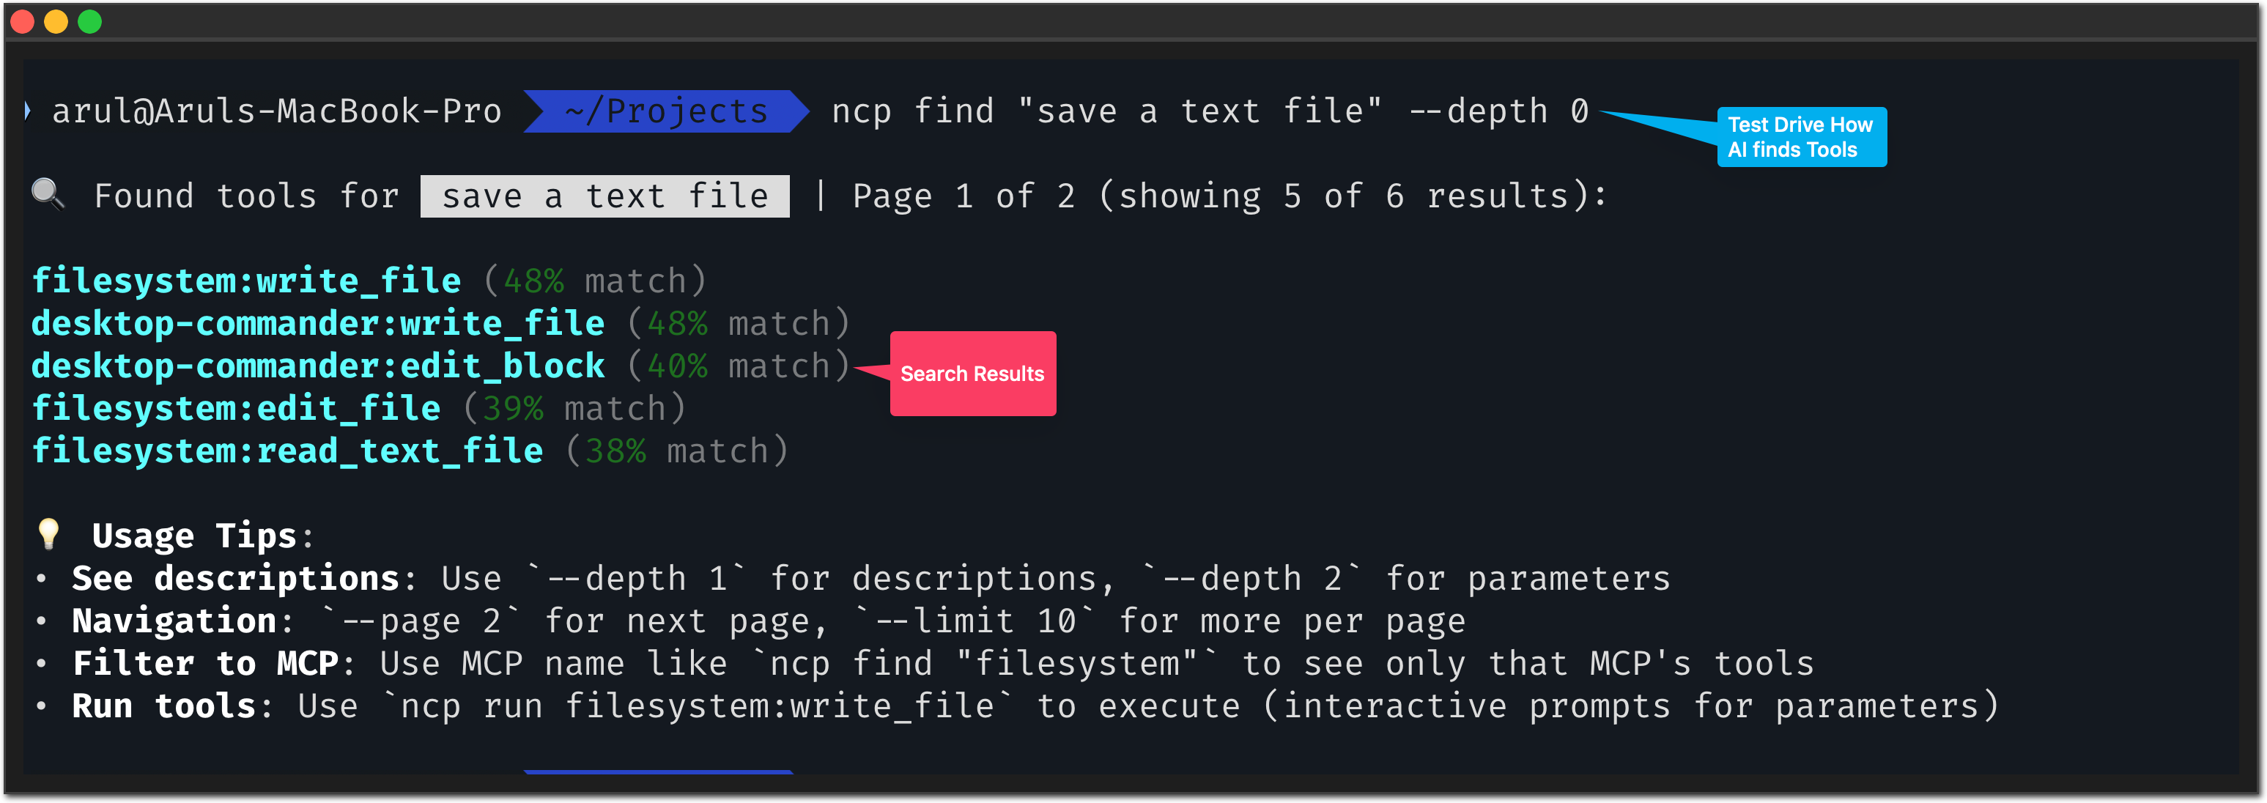Screen dimensions: 2267x803
Task: Click the red Search Results annotation label
Action: (972, 374)
